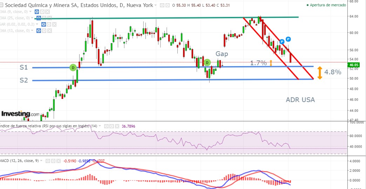Open settings gear for main symbol
The image size is (366, 189).
(x=167, y=5)
